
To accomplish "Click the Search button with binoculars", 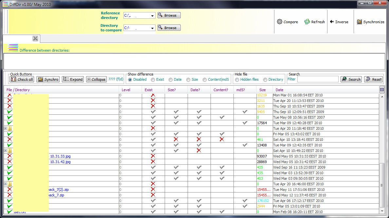I will click(351, 79).
